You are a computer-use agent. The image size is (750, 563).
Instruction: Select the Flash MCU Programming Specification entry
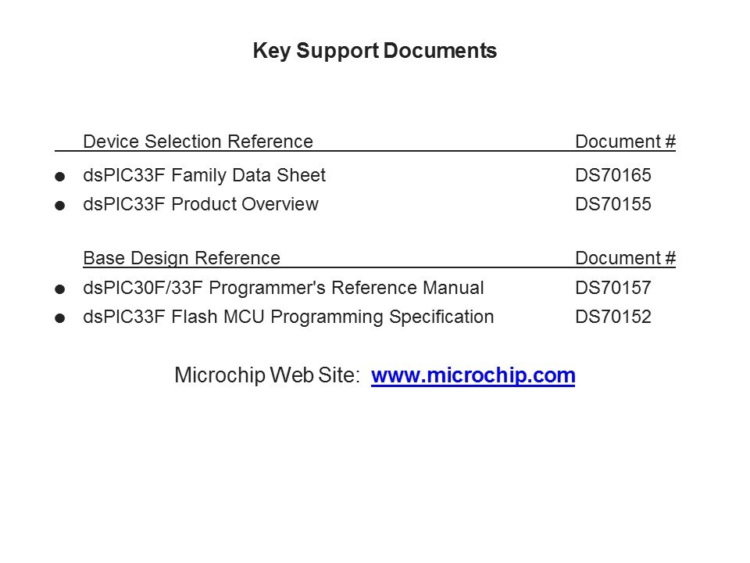click(287, 317)
